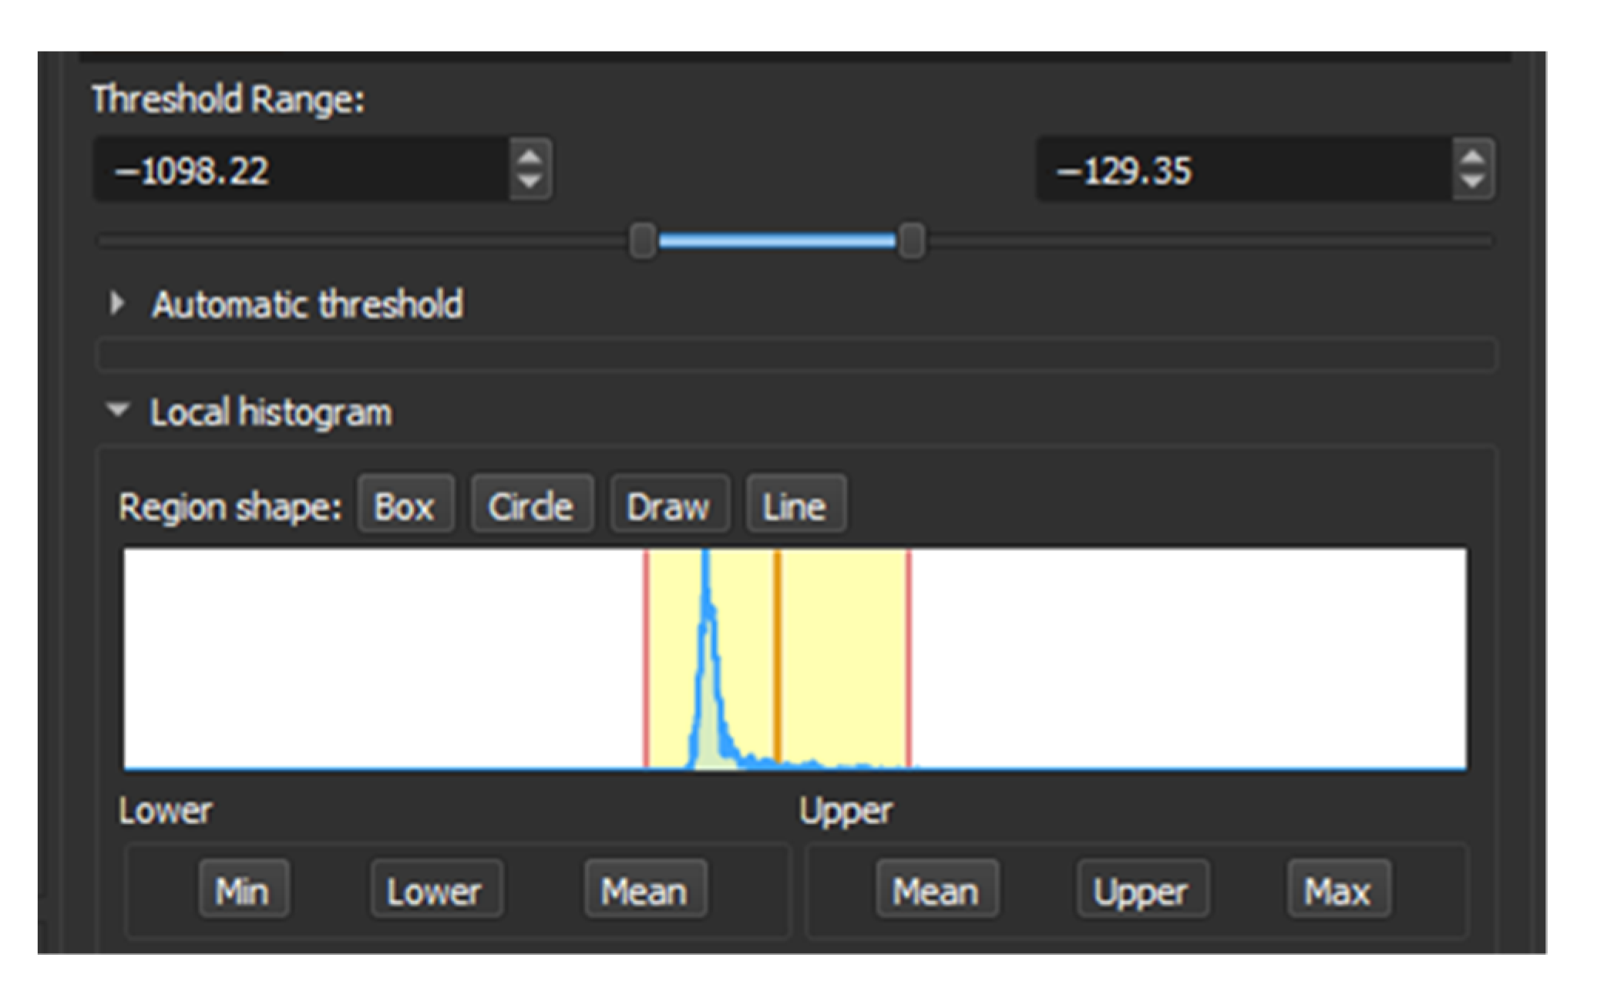
Task: Set lower threshold to Mean
Action: pyautogui.click(x=644, y=890)
